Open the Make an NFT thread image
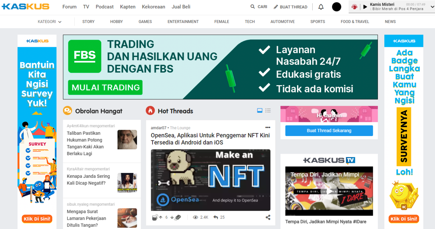This screenshot has height=229, width=435. 211,180
